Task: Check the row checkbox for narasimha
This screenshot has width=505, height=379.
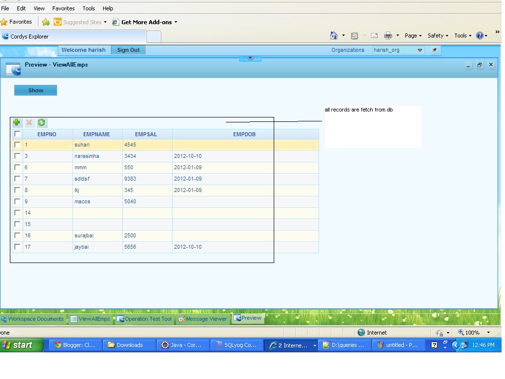Action: [17, 156]
